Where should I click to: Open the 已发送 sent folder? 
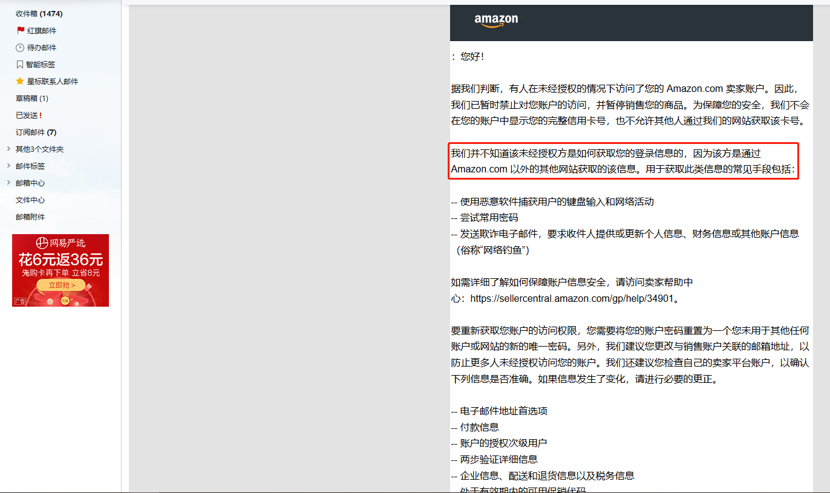tap(28, 115)
